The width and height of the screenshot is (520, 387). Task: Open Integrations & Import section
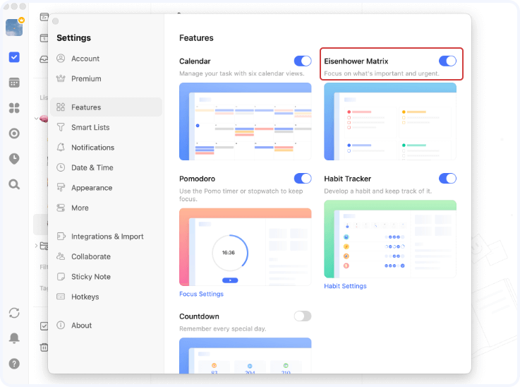[106, 237]
